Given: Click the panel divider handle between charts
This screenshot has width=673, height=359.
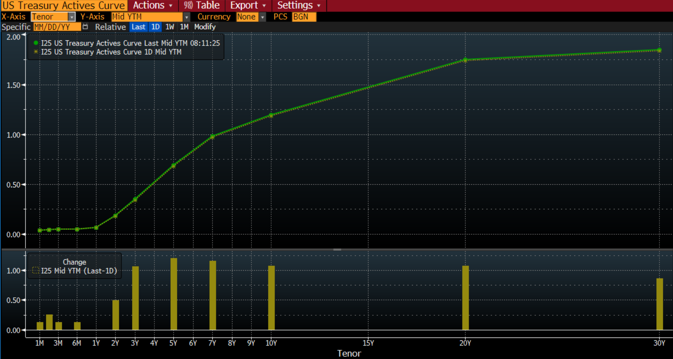Looking at the screenshot, I should click(x=337, y=250).
